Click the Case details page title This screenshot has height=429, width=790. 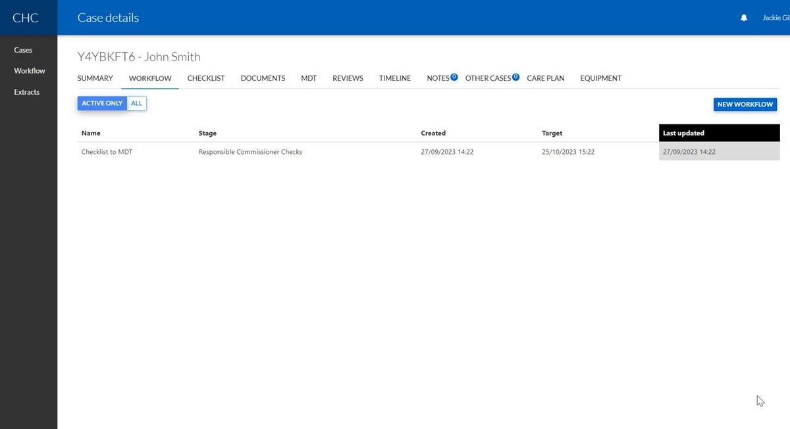point(108,18)
